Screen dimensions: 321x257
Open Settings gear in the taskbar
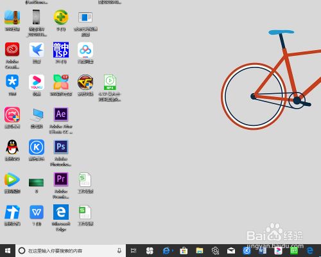(215, 251)
